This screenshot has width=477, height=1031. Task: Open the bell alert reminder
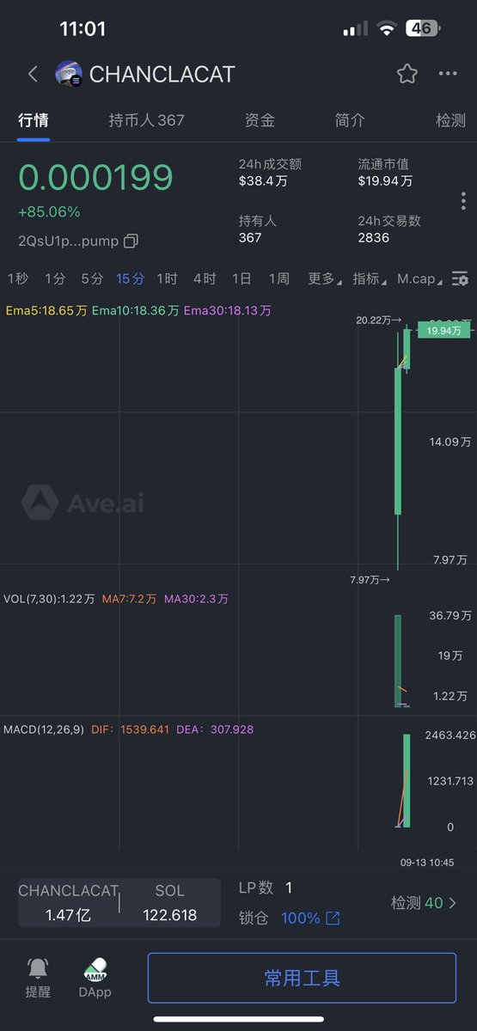(x=38, y=968)
